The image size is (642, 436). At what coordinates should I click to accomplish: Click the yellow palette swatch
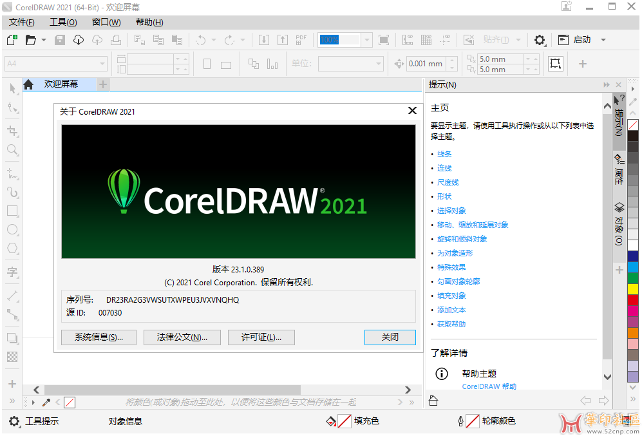point(633,289)
